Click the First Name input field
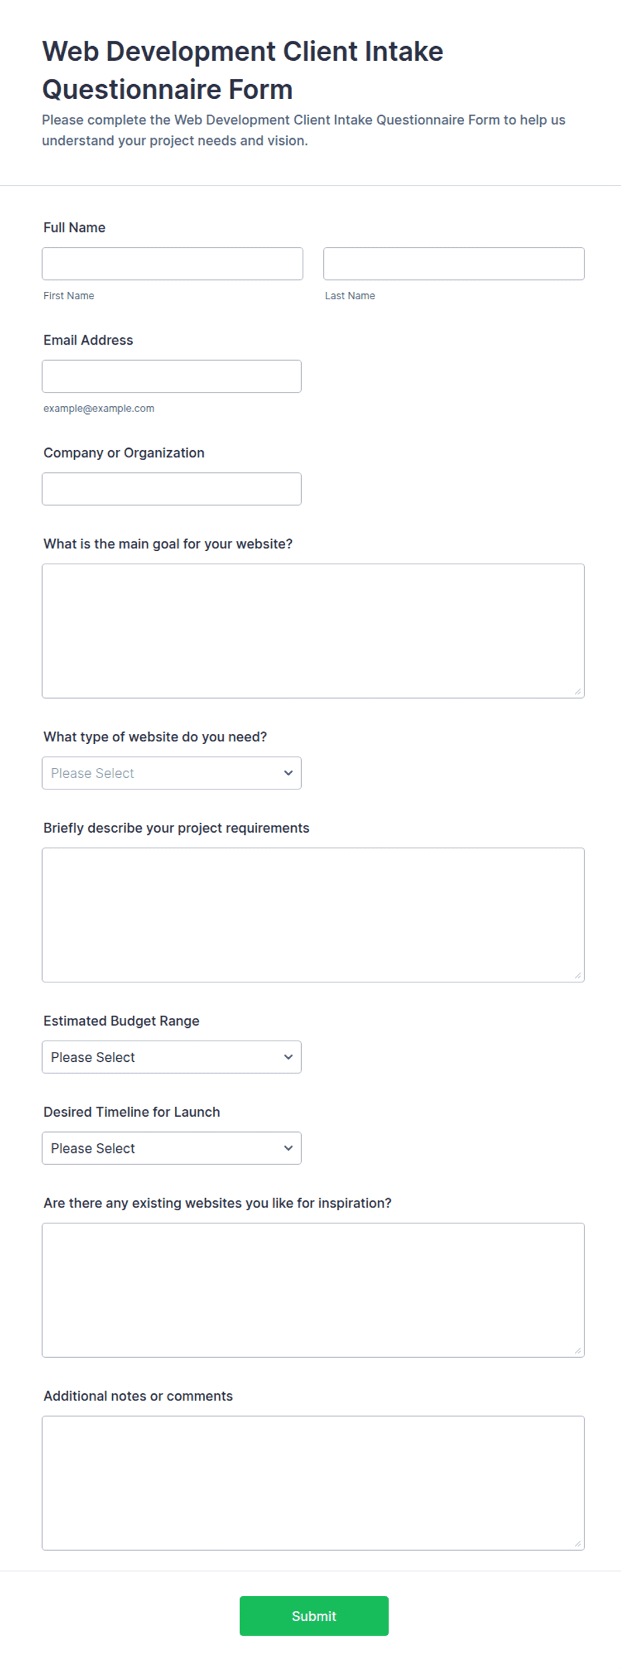The image size is (621, 1669). 172,264
